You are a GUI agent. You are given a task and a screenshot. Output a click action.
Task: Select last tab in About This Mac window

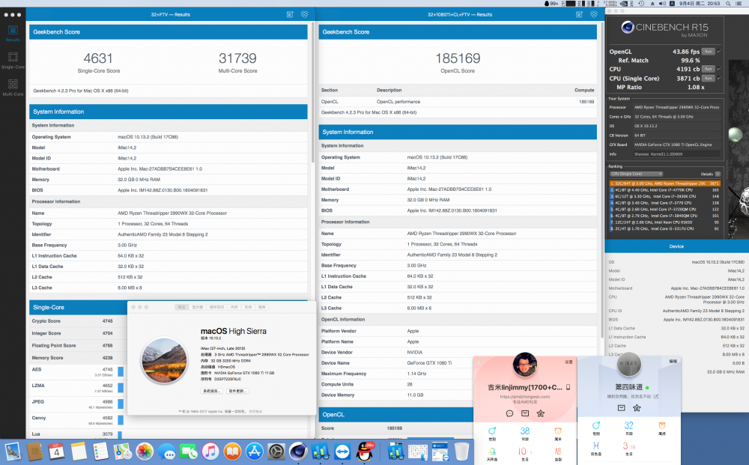pos(261,307)
